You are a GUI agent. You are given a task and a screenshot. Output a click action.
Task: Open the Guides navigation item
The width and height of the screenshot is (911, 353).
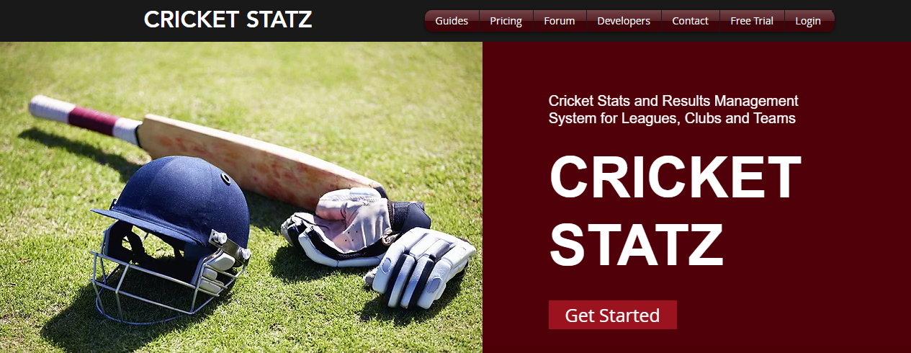coord(452,21)
